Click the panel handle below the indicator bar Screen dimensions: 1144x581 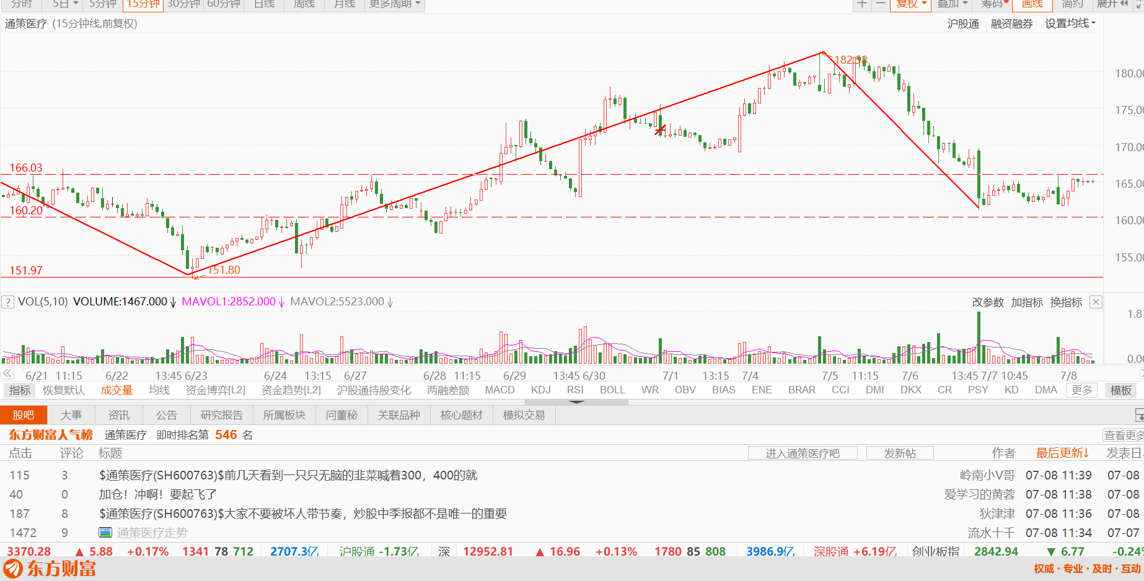tap(576, 402)
